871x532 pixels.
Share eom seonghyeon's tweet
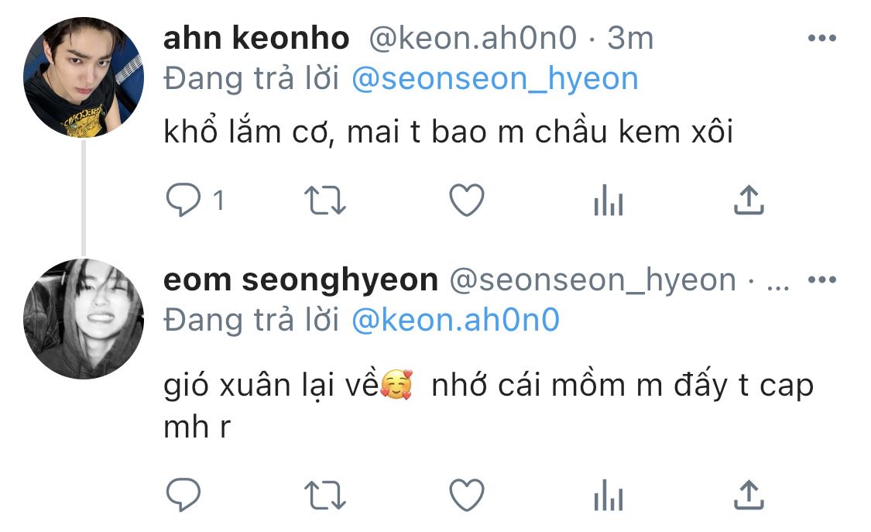point(748,494)
